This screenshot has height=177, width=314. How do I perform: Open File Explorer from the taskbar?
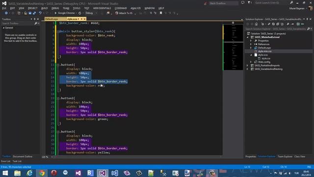pos(18,173)
